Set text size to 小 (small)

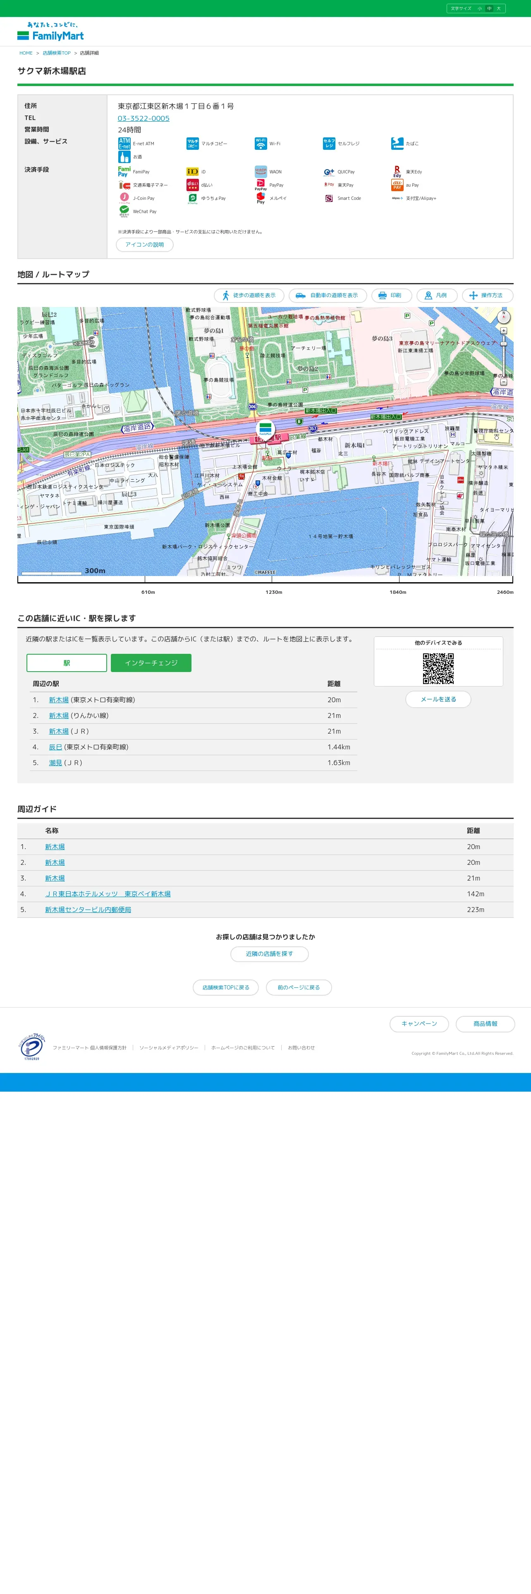click(x=479, y=9)
